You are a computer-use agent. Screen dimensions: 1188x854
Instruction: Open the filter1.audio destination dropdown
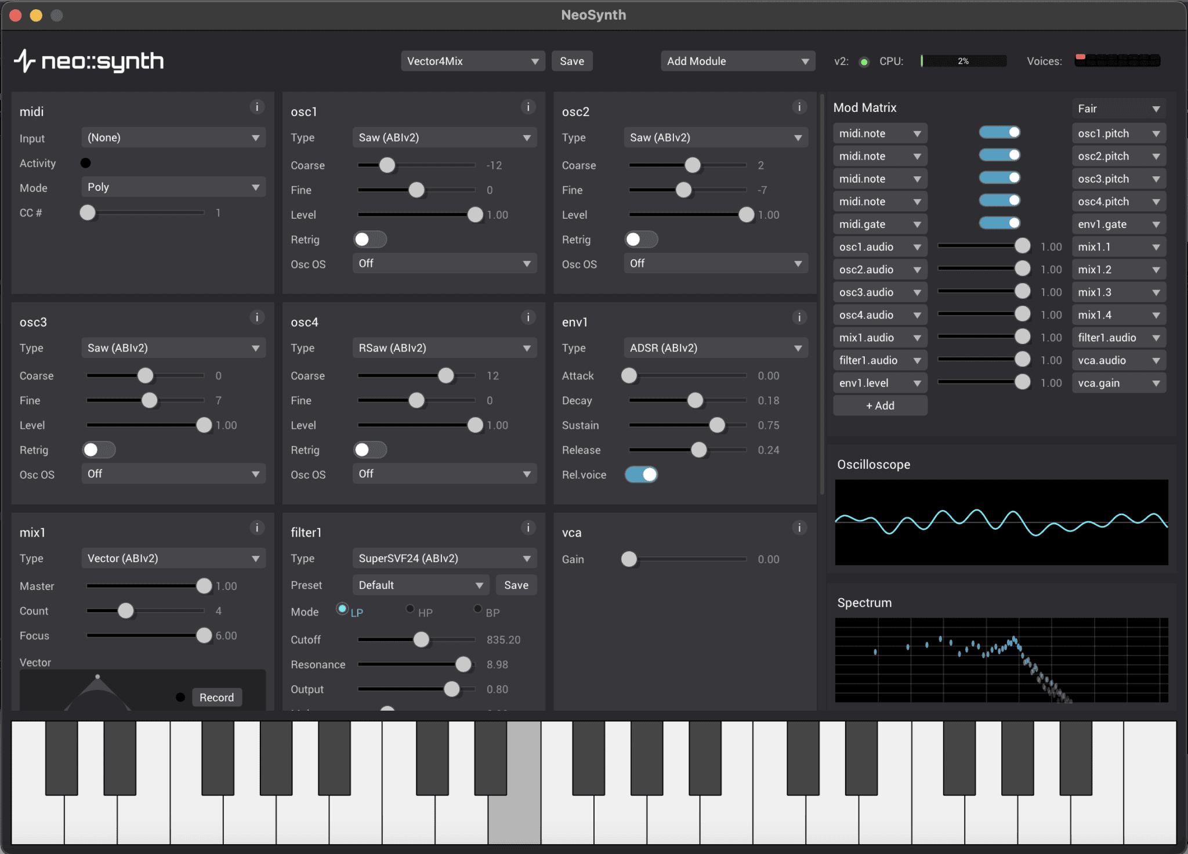(x=1119, y=338)
